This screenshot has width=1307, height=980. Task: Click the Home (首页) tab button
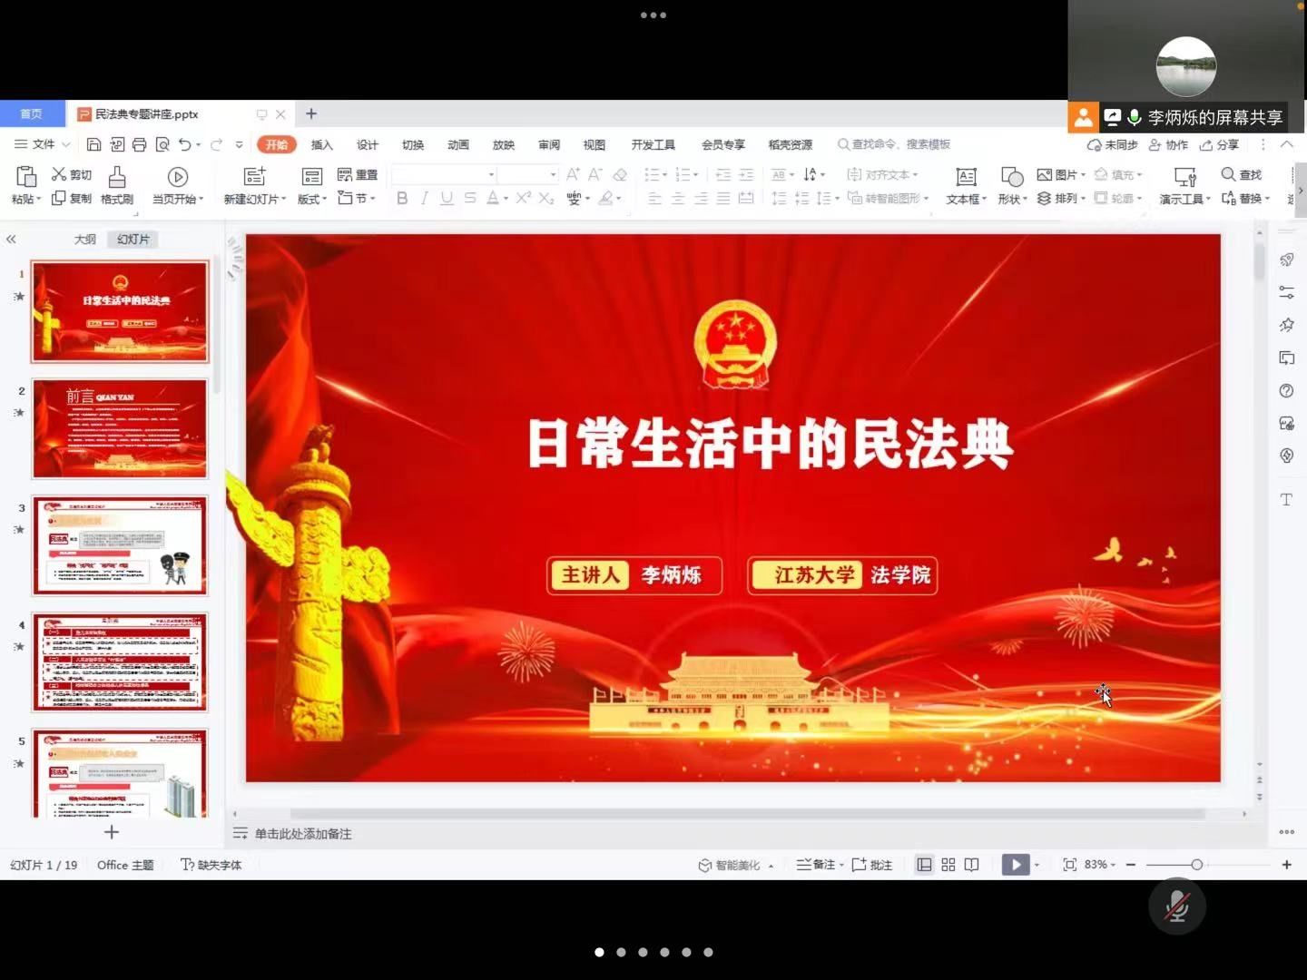pos(32,113)
